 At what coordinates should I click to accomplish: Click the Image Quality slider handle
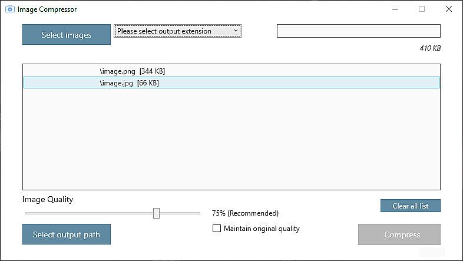156,213
